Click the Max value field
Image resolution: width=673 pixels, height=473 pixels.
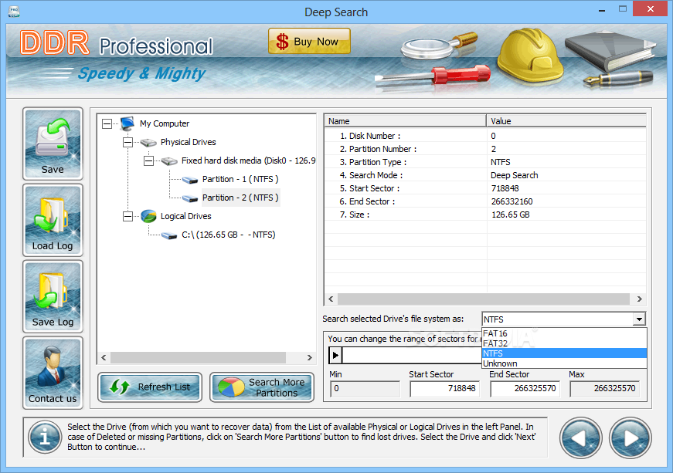point(604,388)
